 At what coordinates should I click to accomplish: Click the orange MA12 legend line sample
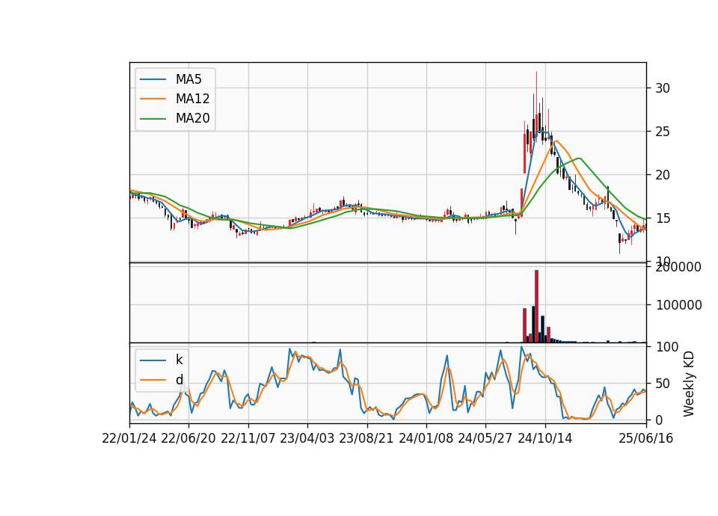tap(153, 99)
